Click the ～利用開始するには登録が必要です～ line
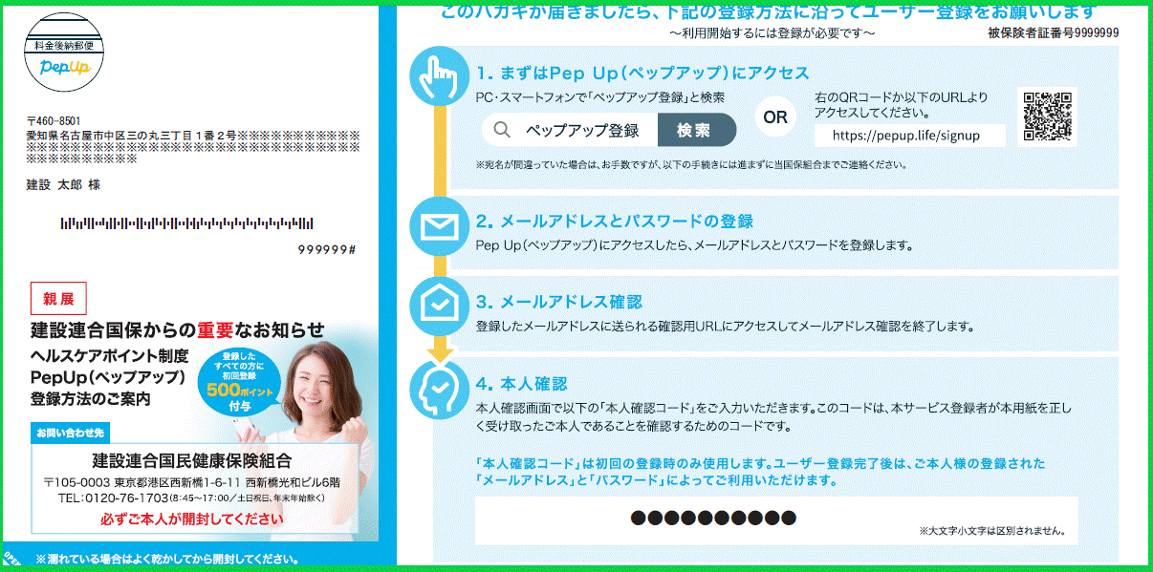 point(772,33)
